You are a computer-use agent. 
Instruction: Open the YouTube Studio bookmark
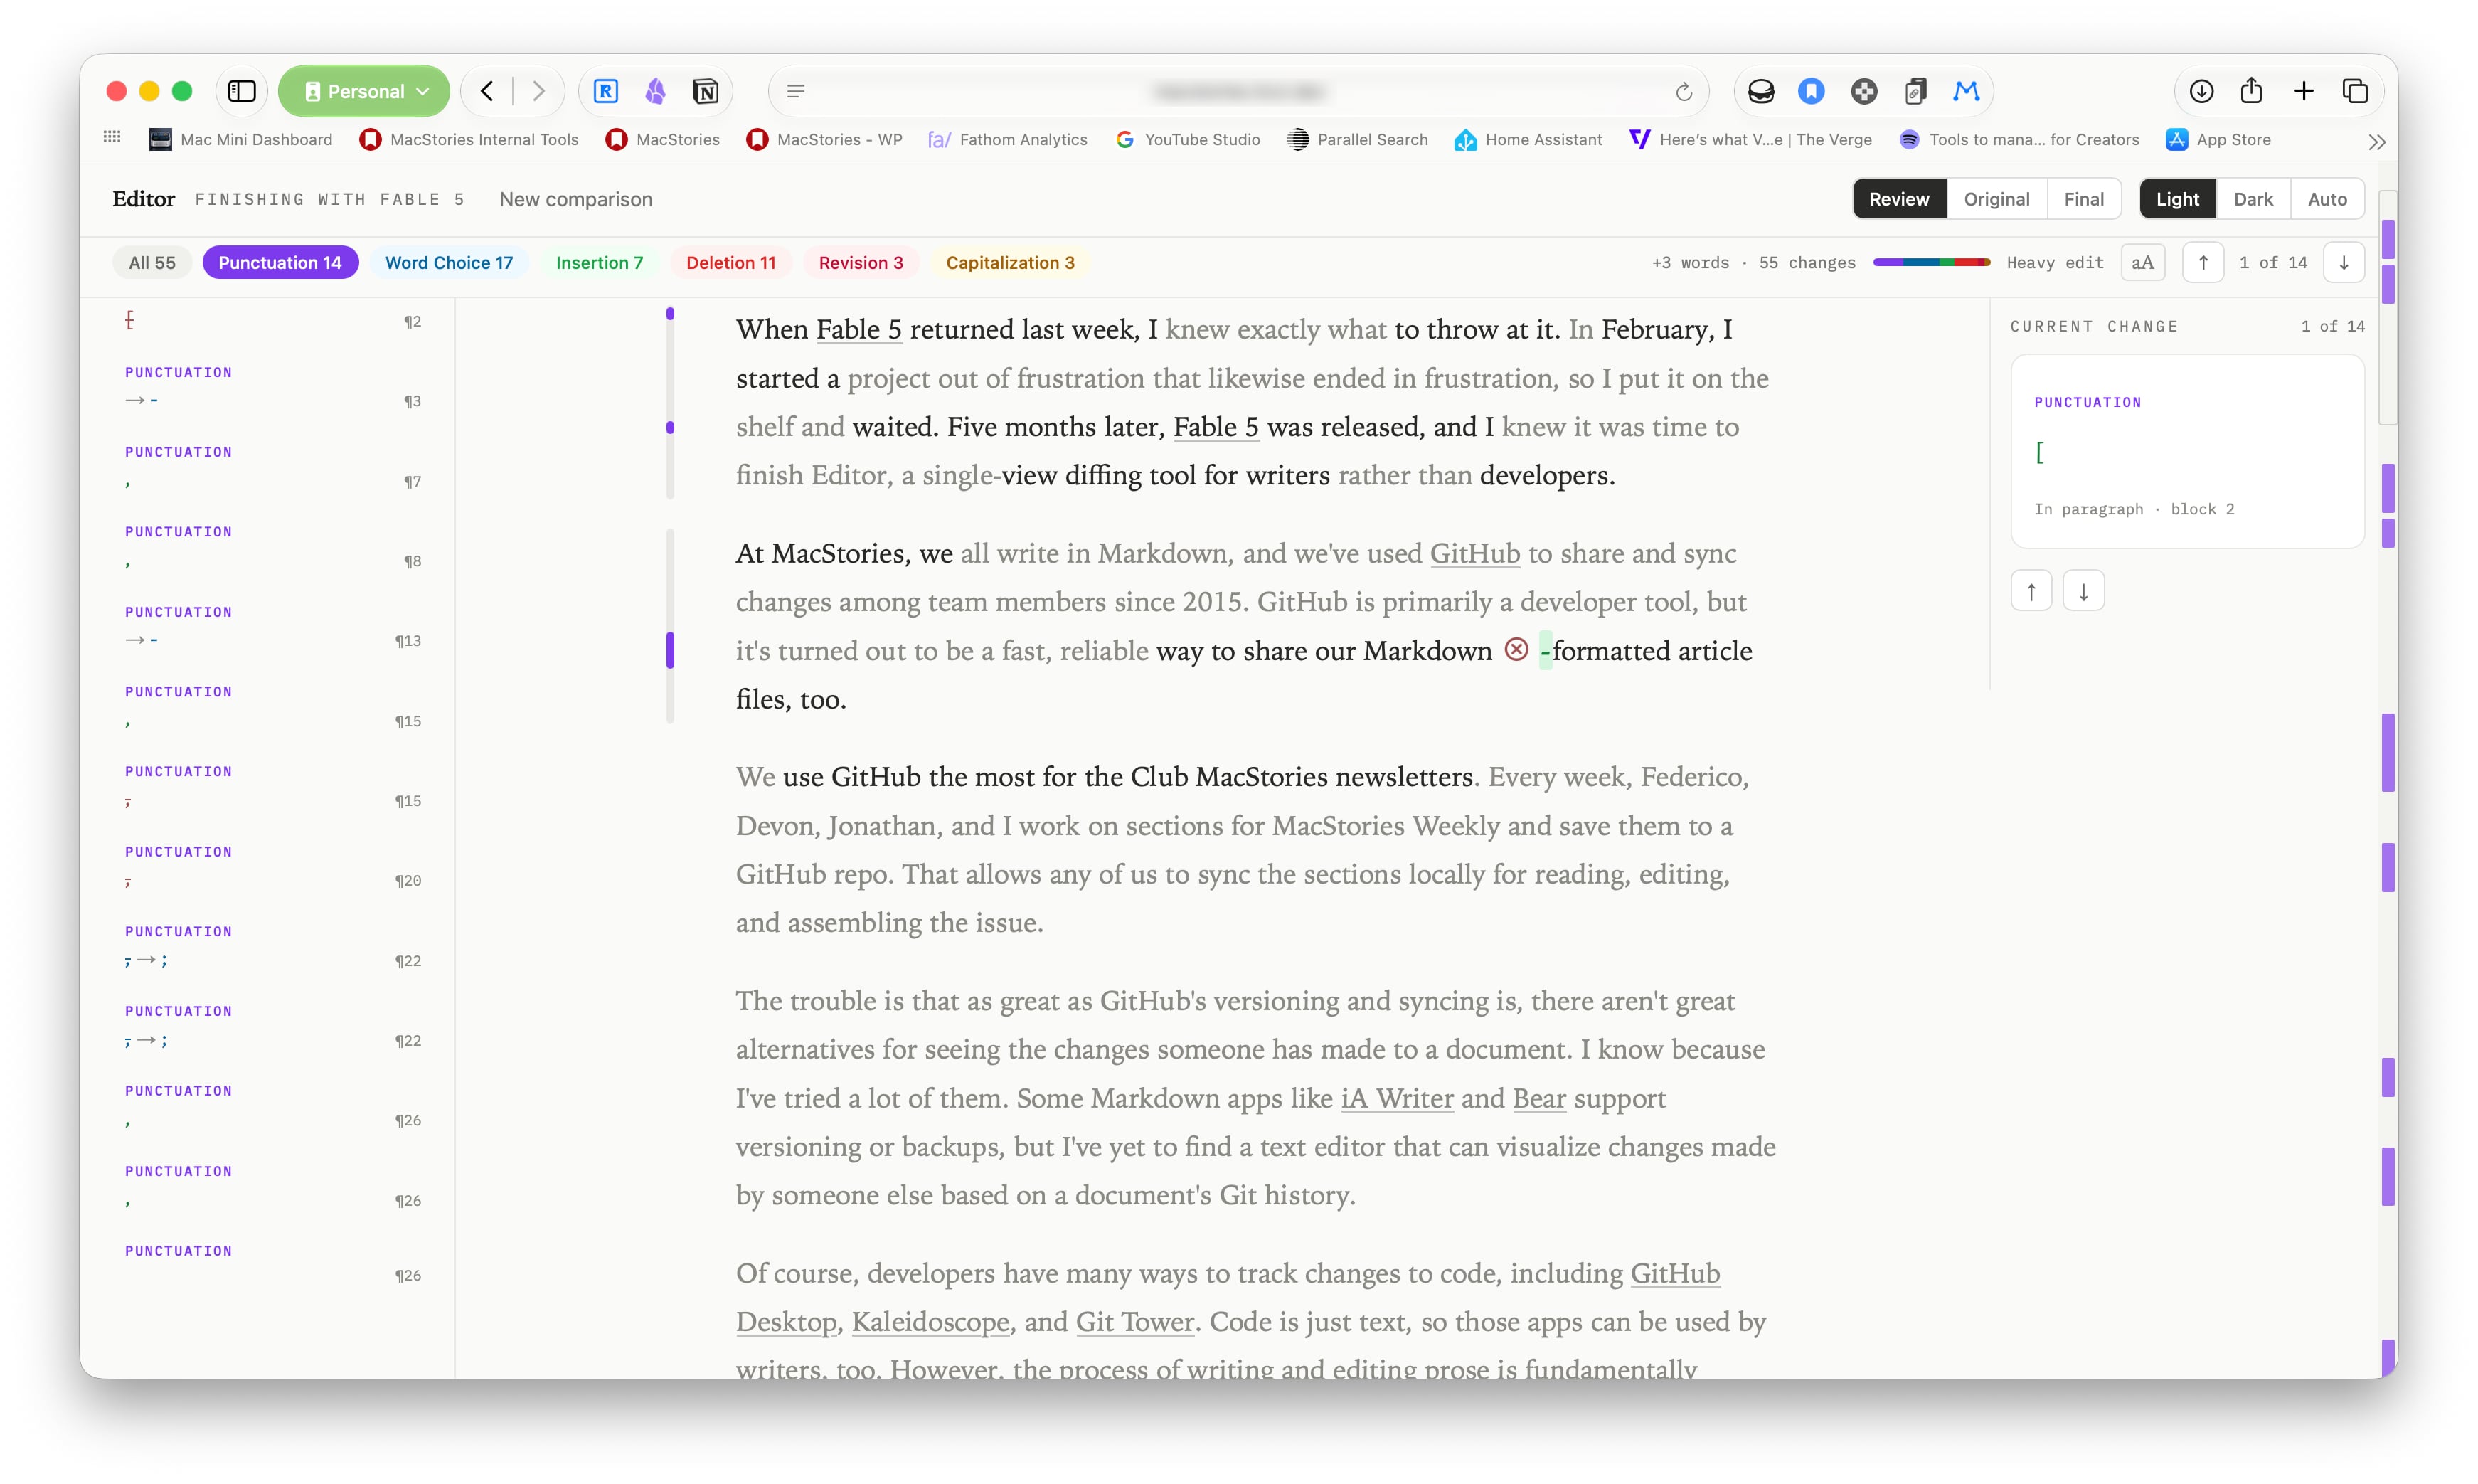click(x=1188, y=140)
